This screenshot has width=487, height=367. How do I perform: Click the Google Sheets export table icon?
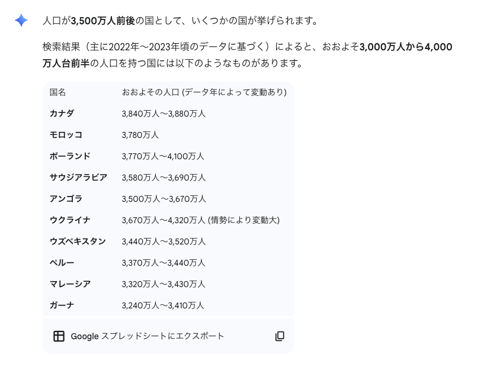point(59,336)
